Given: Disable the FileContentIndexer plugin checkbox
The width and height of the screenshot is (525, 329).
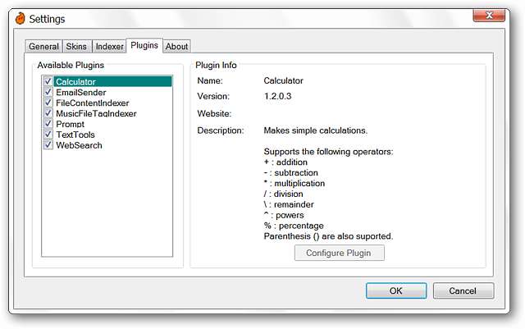Looking at the screenshot, I should (x=48, y=103).
